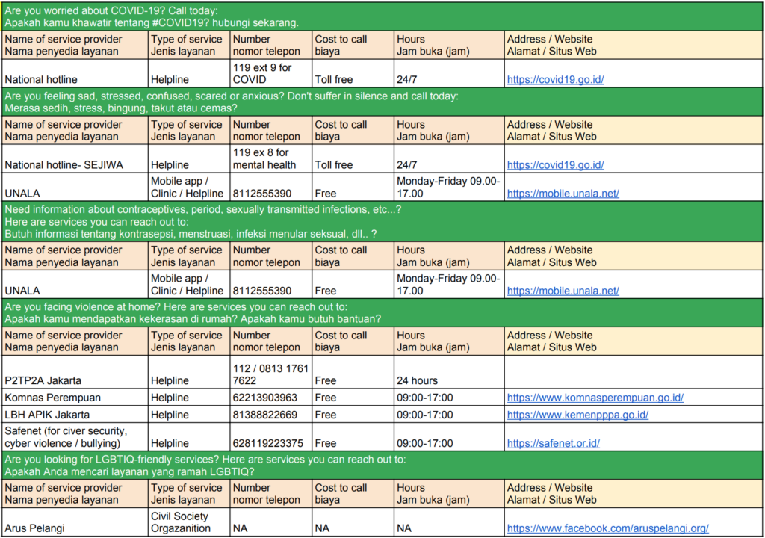Screen dimensions: 765x538
Task: Select the 'Komnas Perempuan' provider cell
Action: coord(75,398)
